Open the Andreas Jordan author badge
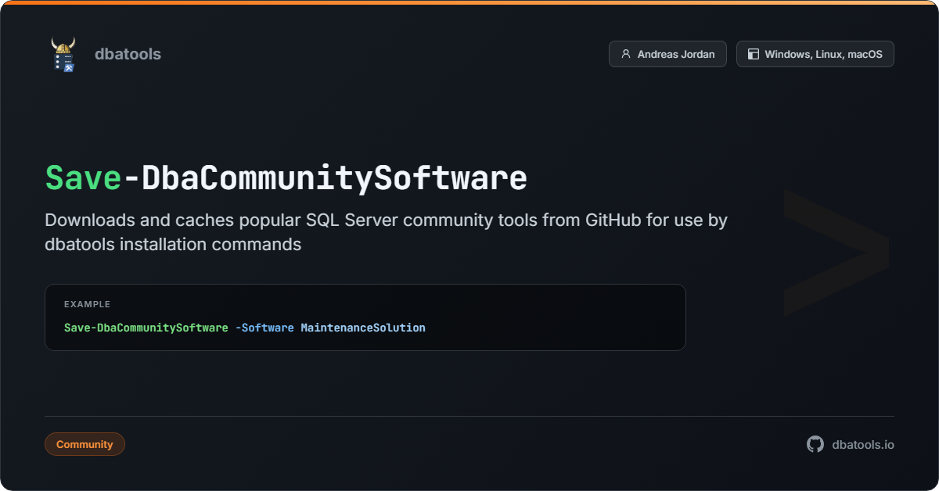 667,54
